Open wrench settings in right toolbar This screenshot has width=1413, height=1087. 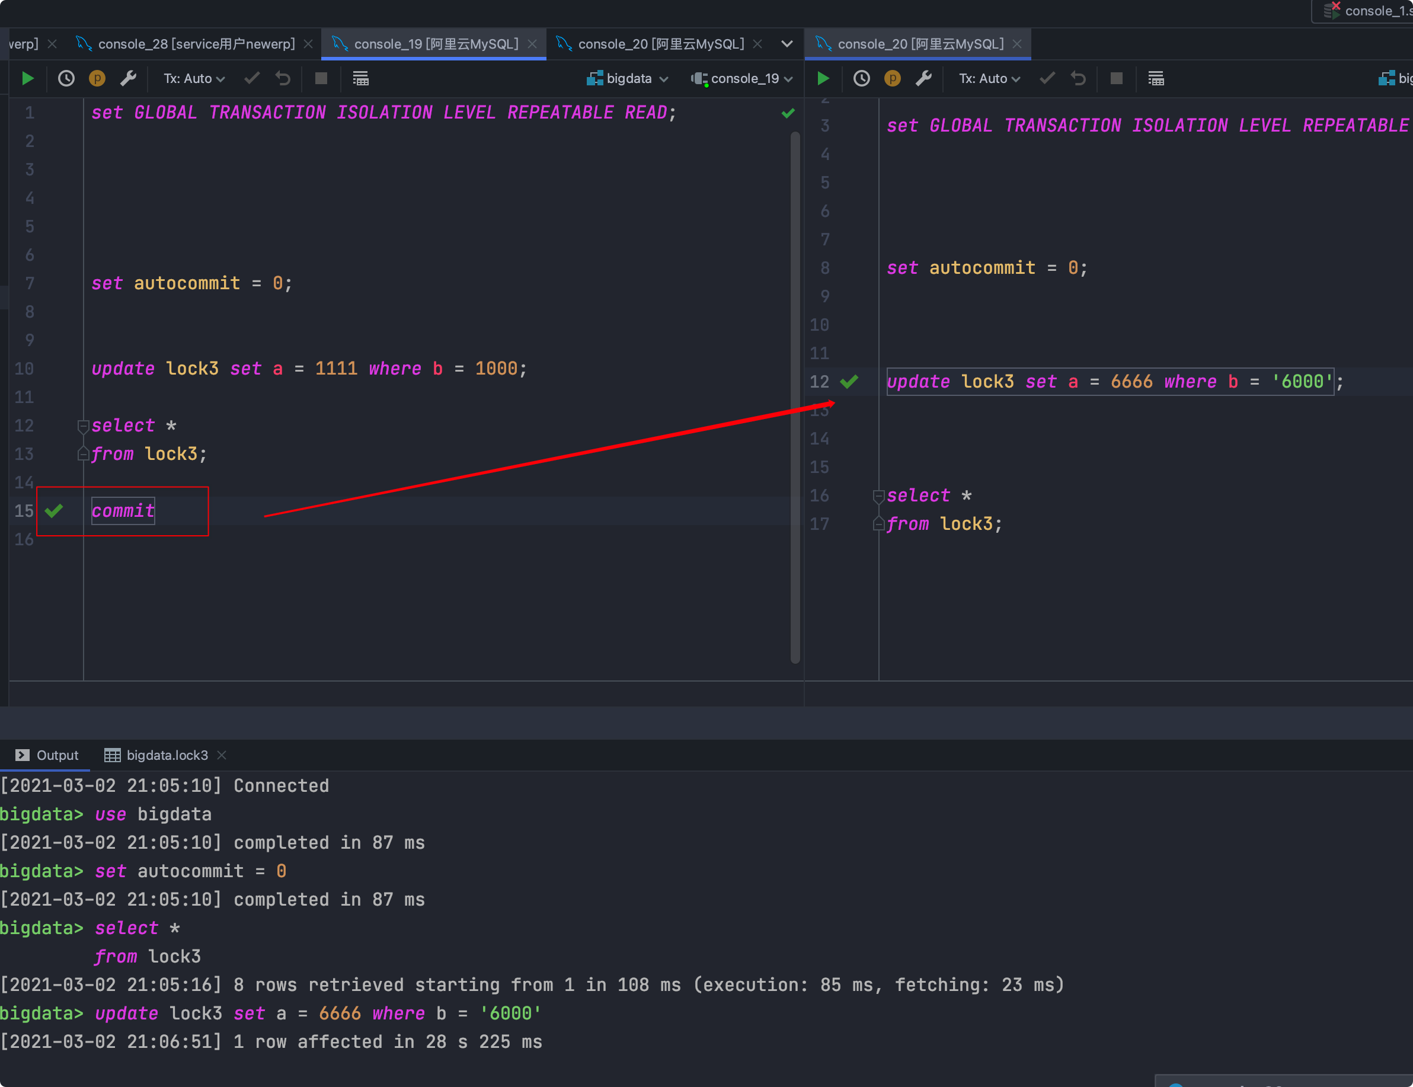(923, 78)
